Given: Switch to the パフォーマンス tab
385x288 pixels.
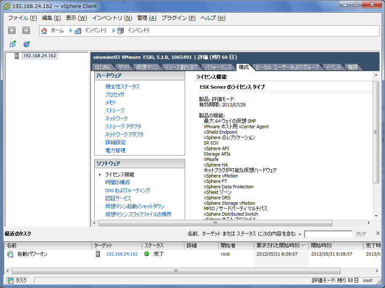Looking at the screenshot, I should (218, 67).
